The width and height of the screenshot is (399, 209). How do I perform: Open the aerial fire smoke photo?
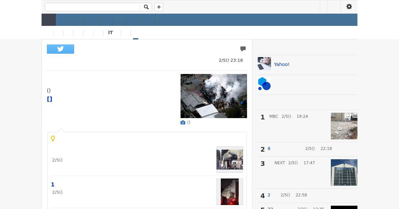(x=214, y=96)
